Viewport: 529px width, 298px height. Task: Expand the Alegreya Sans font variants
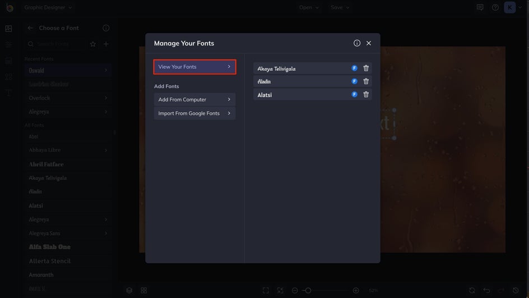[x=105, y=233]
